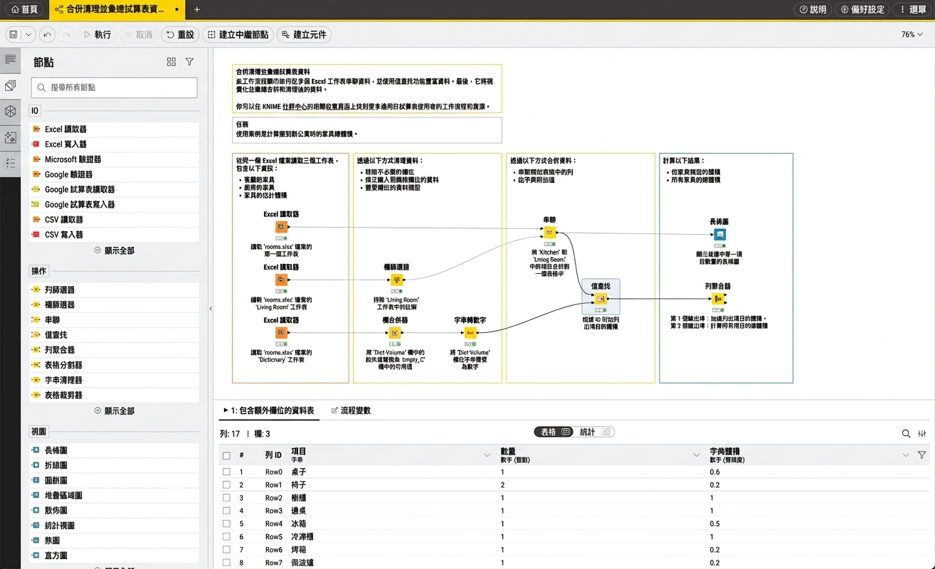
Task: Click the 建立中繼節點 button
Action: pos(238,34)
